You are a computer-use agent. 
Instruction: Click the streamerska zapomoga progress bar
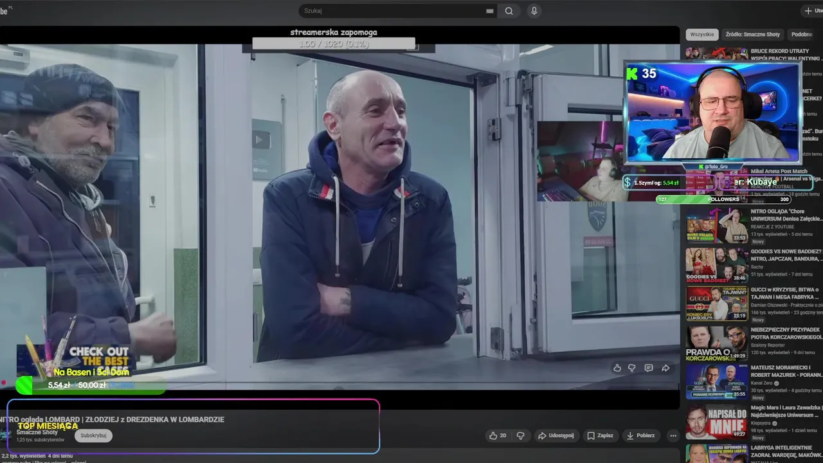click(x=334, y=44)
